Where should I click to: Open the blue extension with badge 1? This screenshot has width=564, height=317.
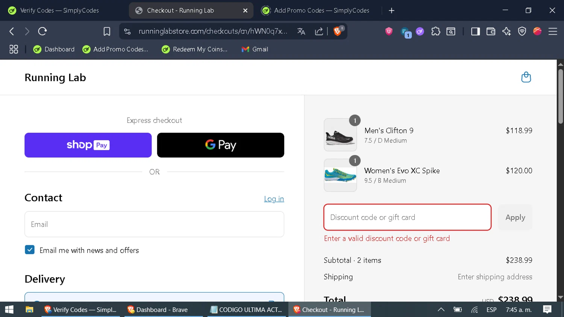pyautogui.click(x=405, y=32)
